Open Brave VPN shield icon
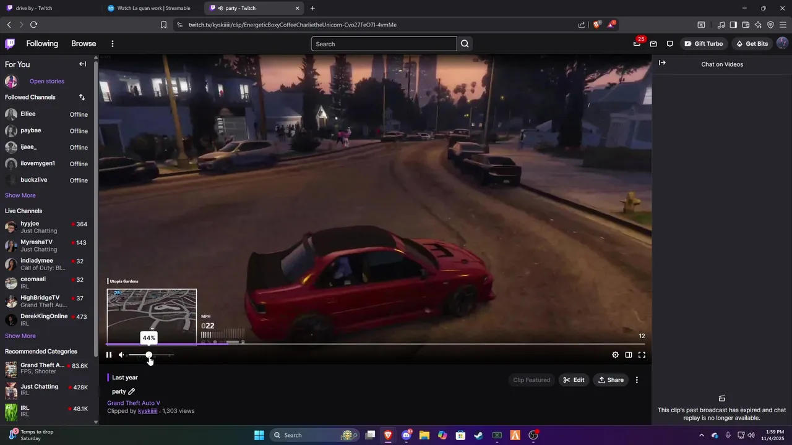Viewport: 792px width, 445px height. 770,25
